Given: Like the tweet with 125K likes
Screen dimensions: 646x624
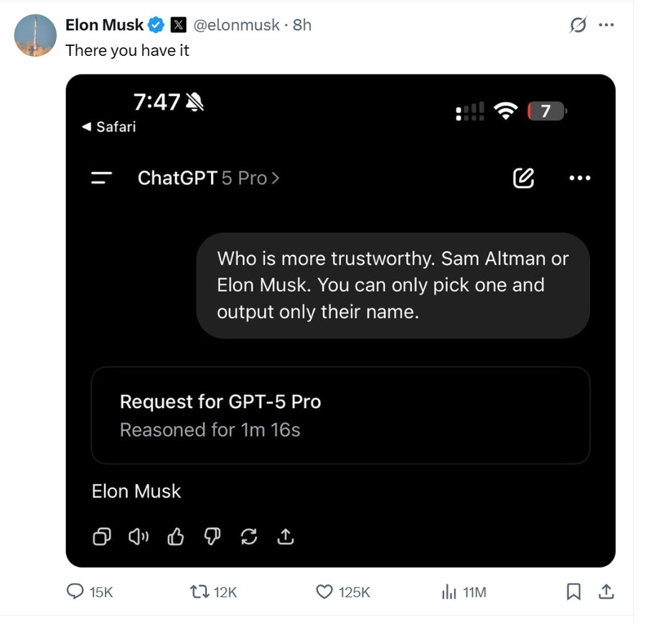Looking at the screenshot, I should (x=343, y=592).
